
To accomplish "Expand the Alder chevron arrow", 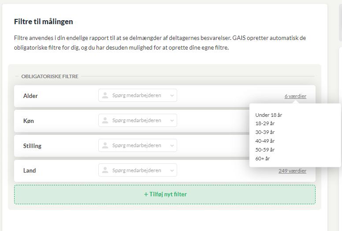I will tap(172, 95).
